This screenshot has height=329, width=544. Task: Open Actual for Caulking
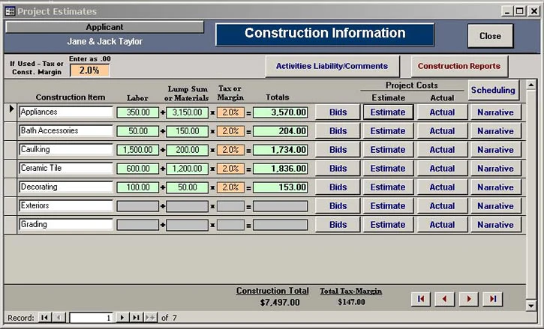442,150
